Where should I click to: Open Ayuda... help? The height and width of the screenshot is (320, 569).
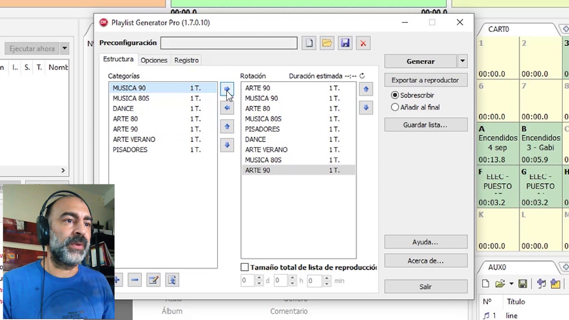coord(425,242)
